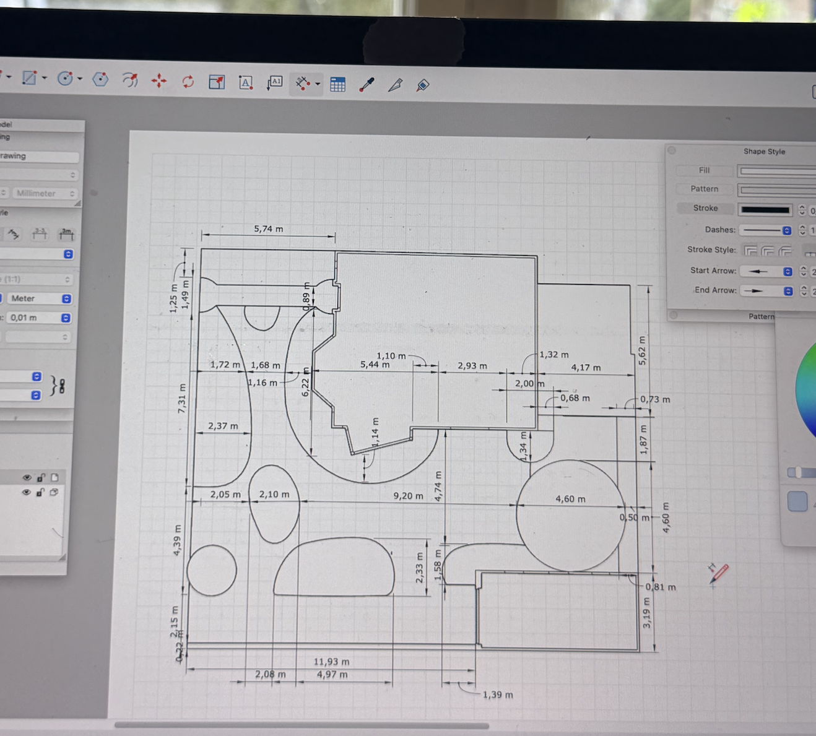Select the move tool with four red arrows
Screen dimensions: 816x736
click(159, 80)
